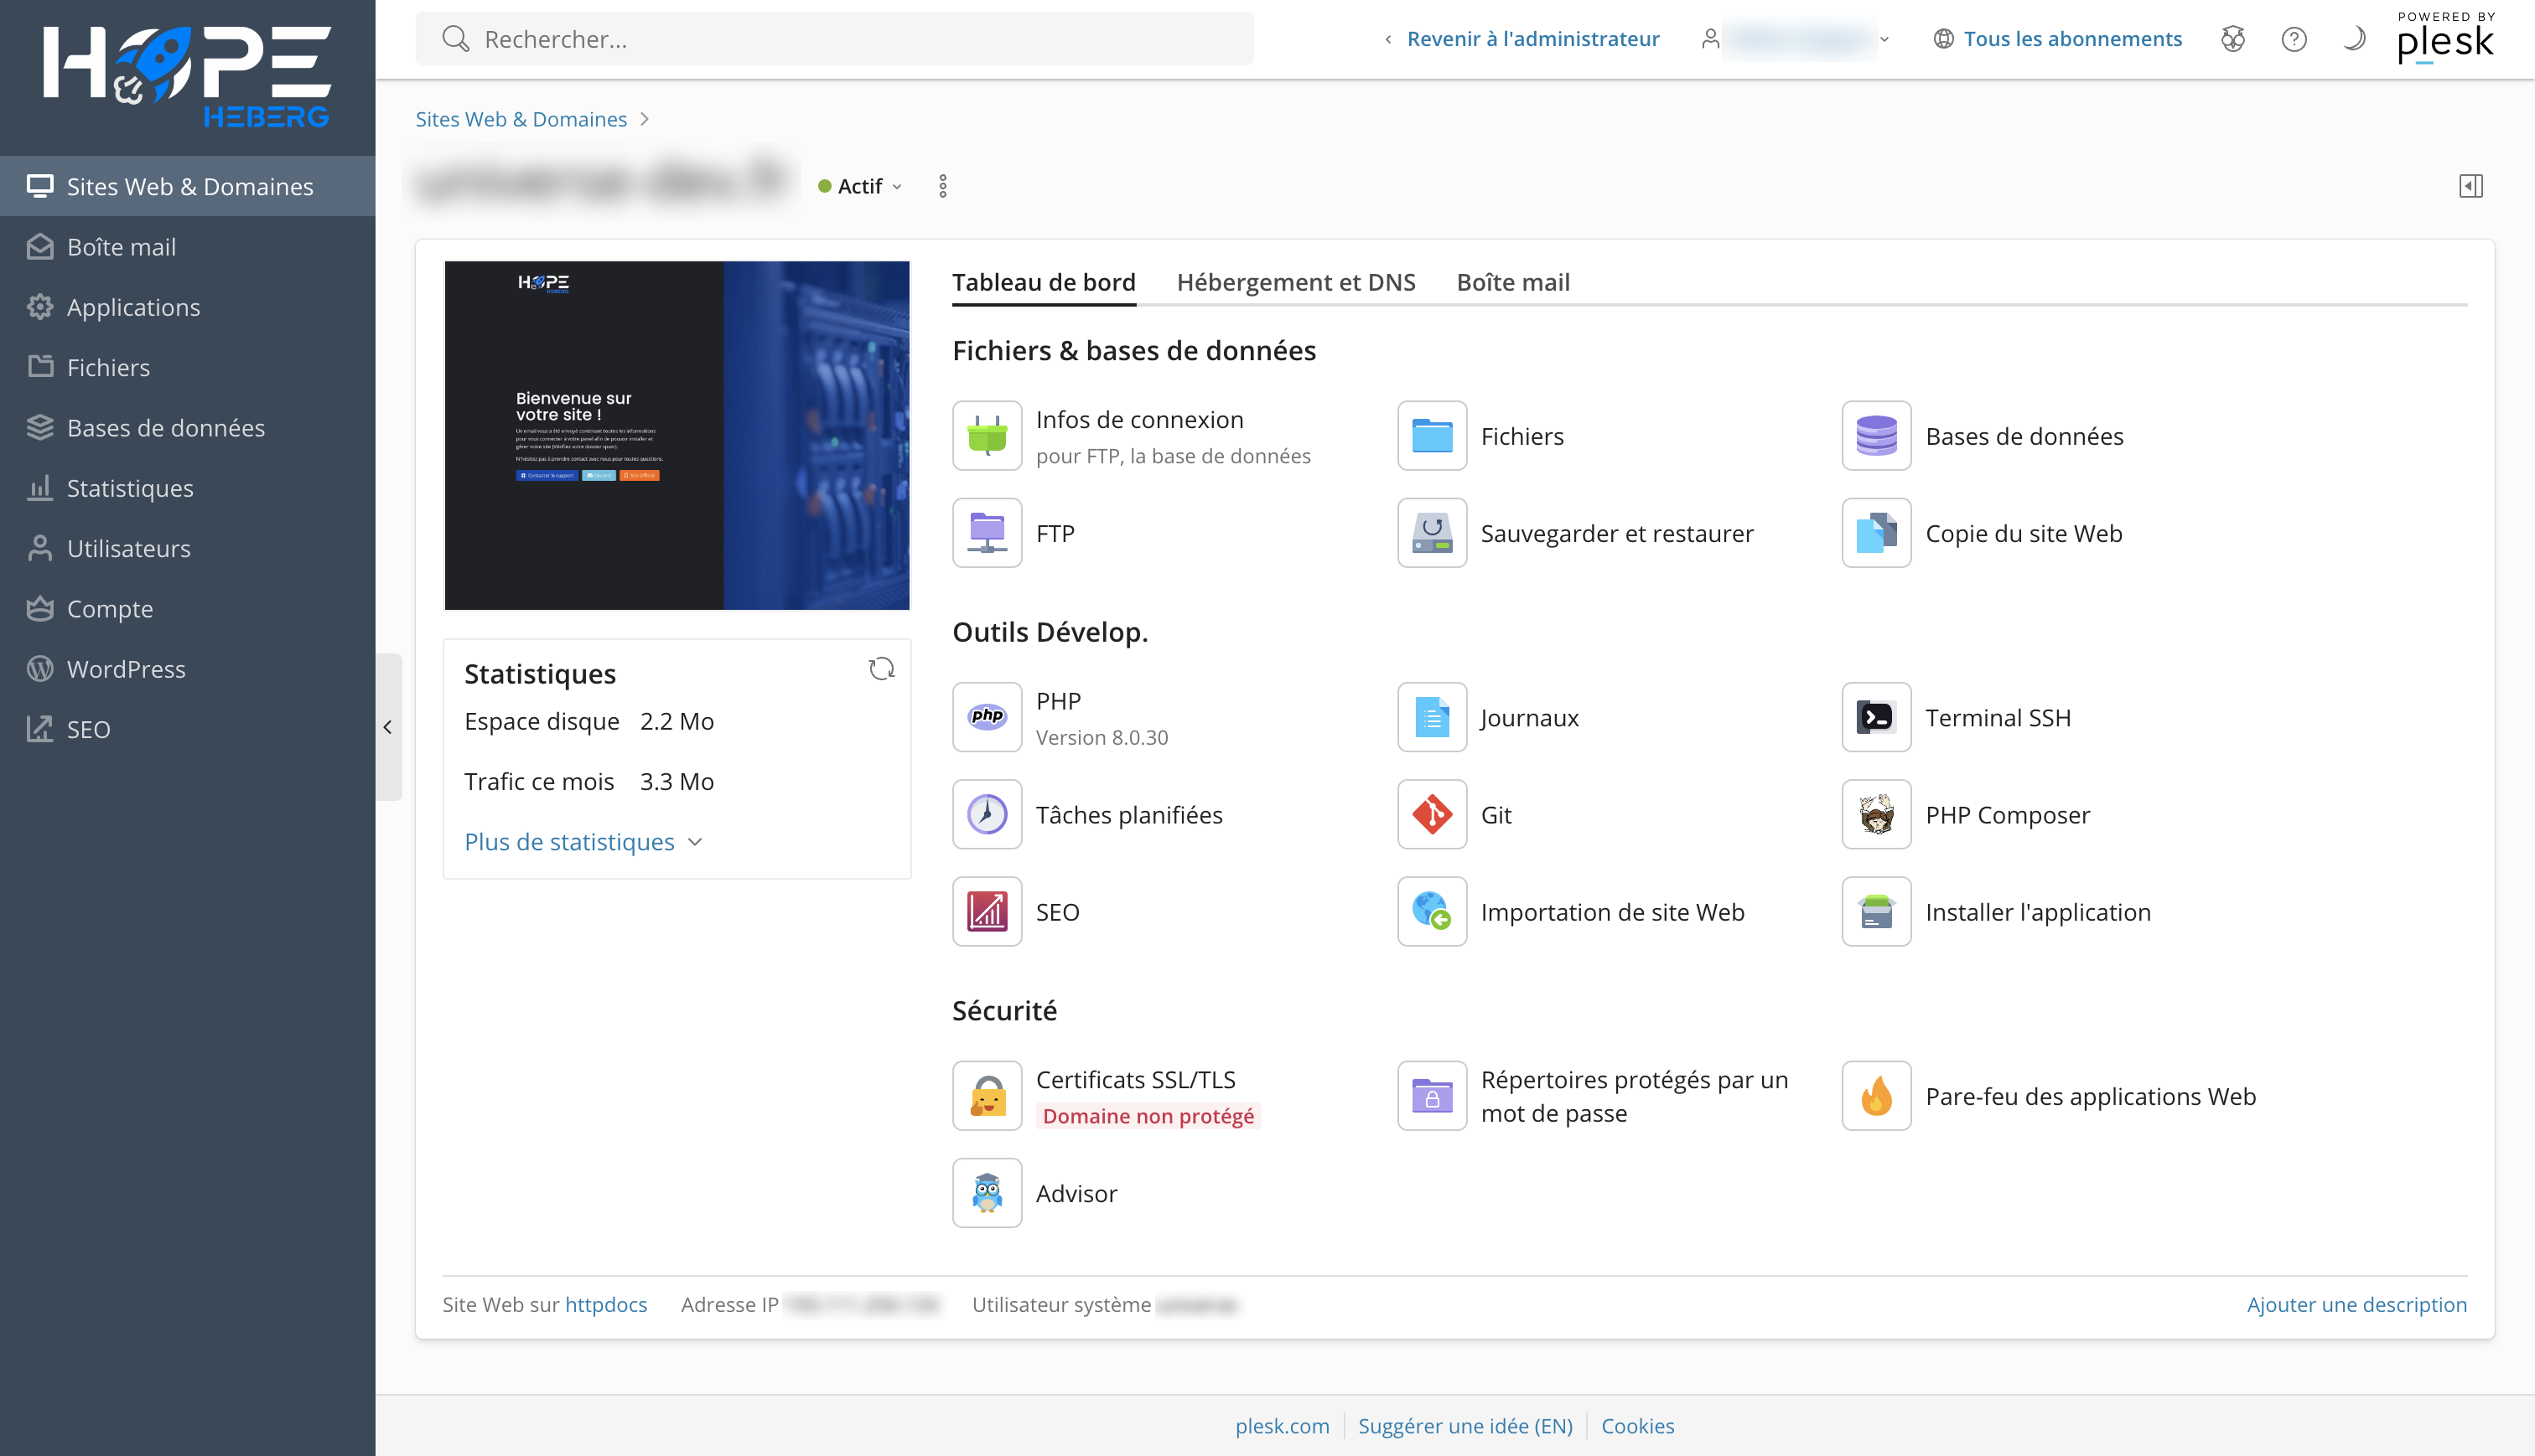Expand the Actif status dropdown
2535x1456 pixels.
pos(861,187)
